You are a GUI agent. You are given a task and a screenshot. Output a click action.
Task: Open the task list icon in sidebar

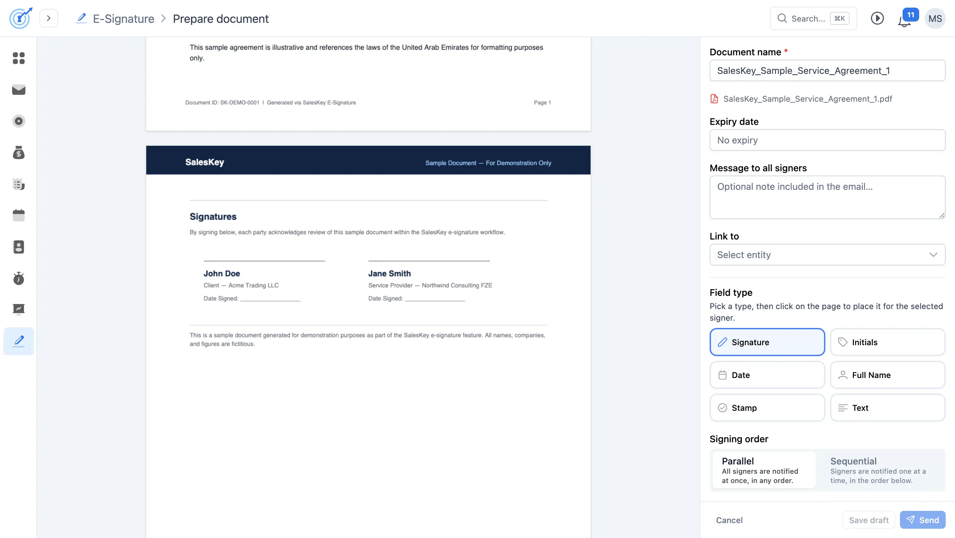pos(19,184)
